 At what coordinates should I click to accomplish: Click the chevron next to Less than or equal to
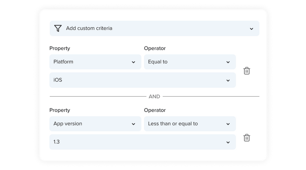[228, 124]
